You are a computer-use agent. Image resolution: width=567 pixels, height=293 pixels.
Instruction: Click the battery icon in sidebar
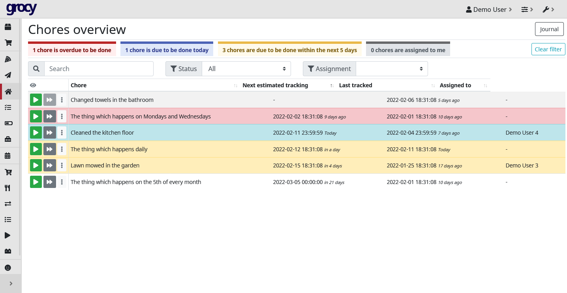[8, 123]
